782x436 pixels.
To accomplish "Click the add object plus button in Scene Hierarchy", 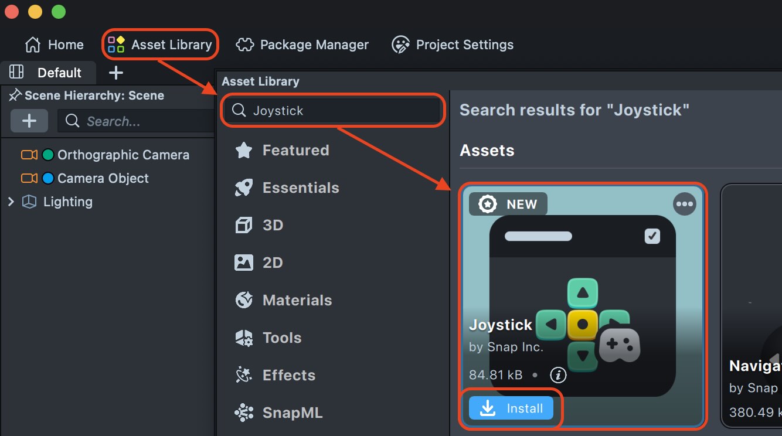I will 29,121.
